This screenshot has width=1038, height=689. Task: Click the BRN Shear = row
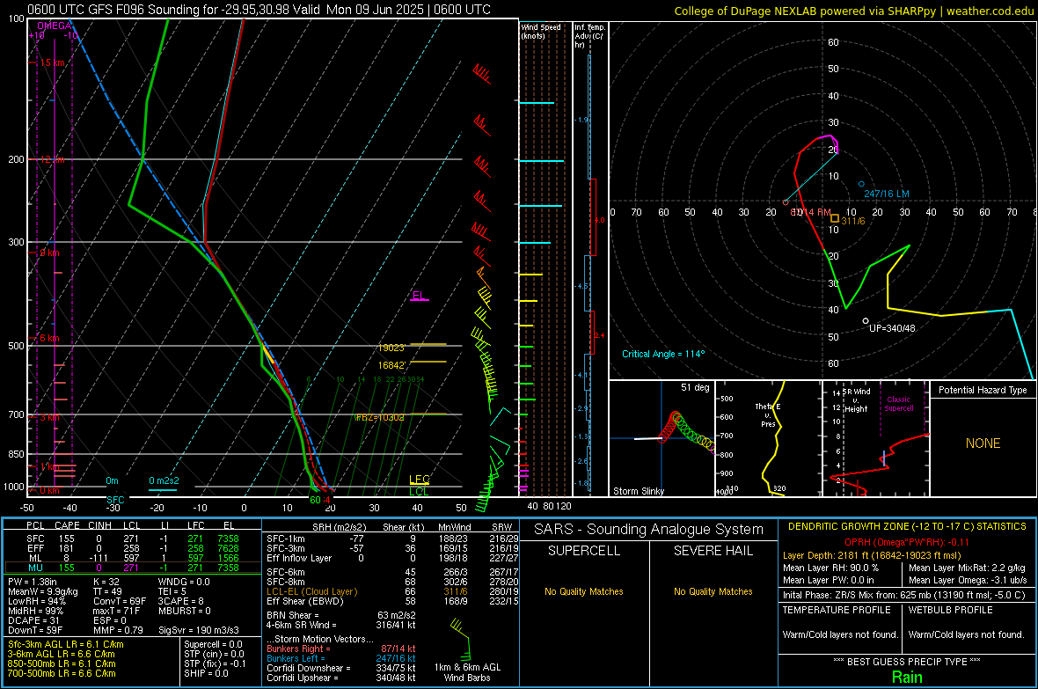click(x=340, y=615)
